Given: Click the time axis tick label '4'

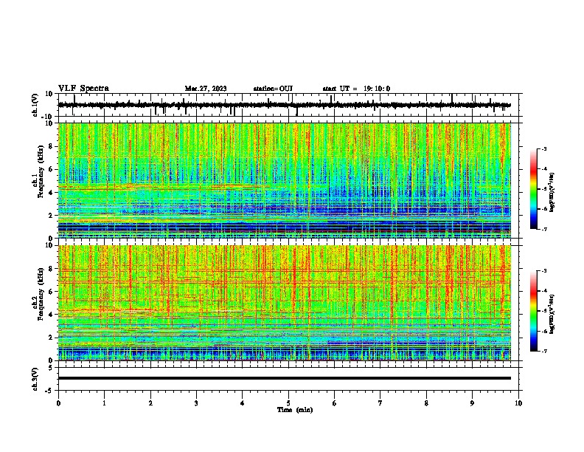Looking at the screenshot, I should pos(243,403).
